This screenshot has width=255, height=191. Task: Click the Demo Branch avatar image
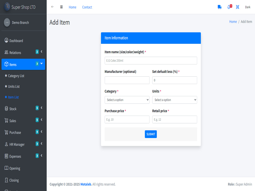7,22
